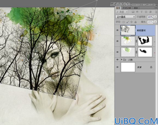Toggle visibility of 背景 layer
158x125 pixels.
point(117,67)
